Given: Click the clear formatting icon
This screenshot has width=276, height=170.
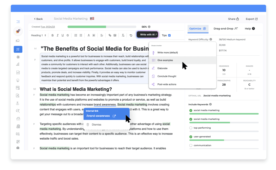Looking at the screenshot, I should point(123,35).
